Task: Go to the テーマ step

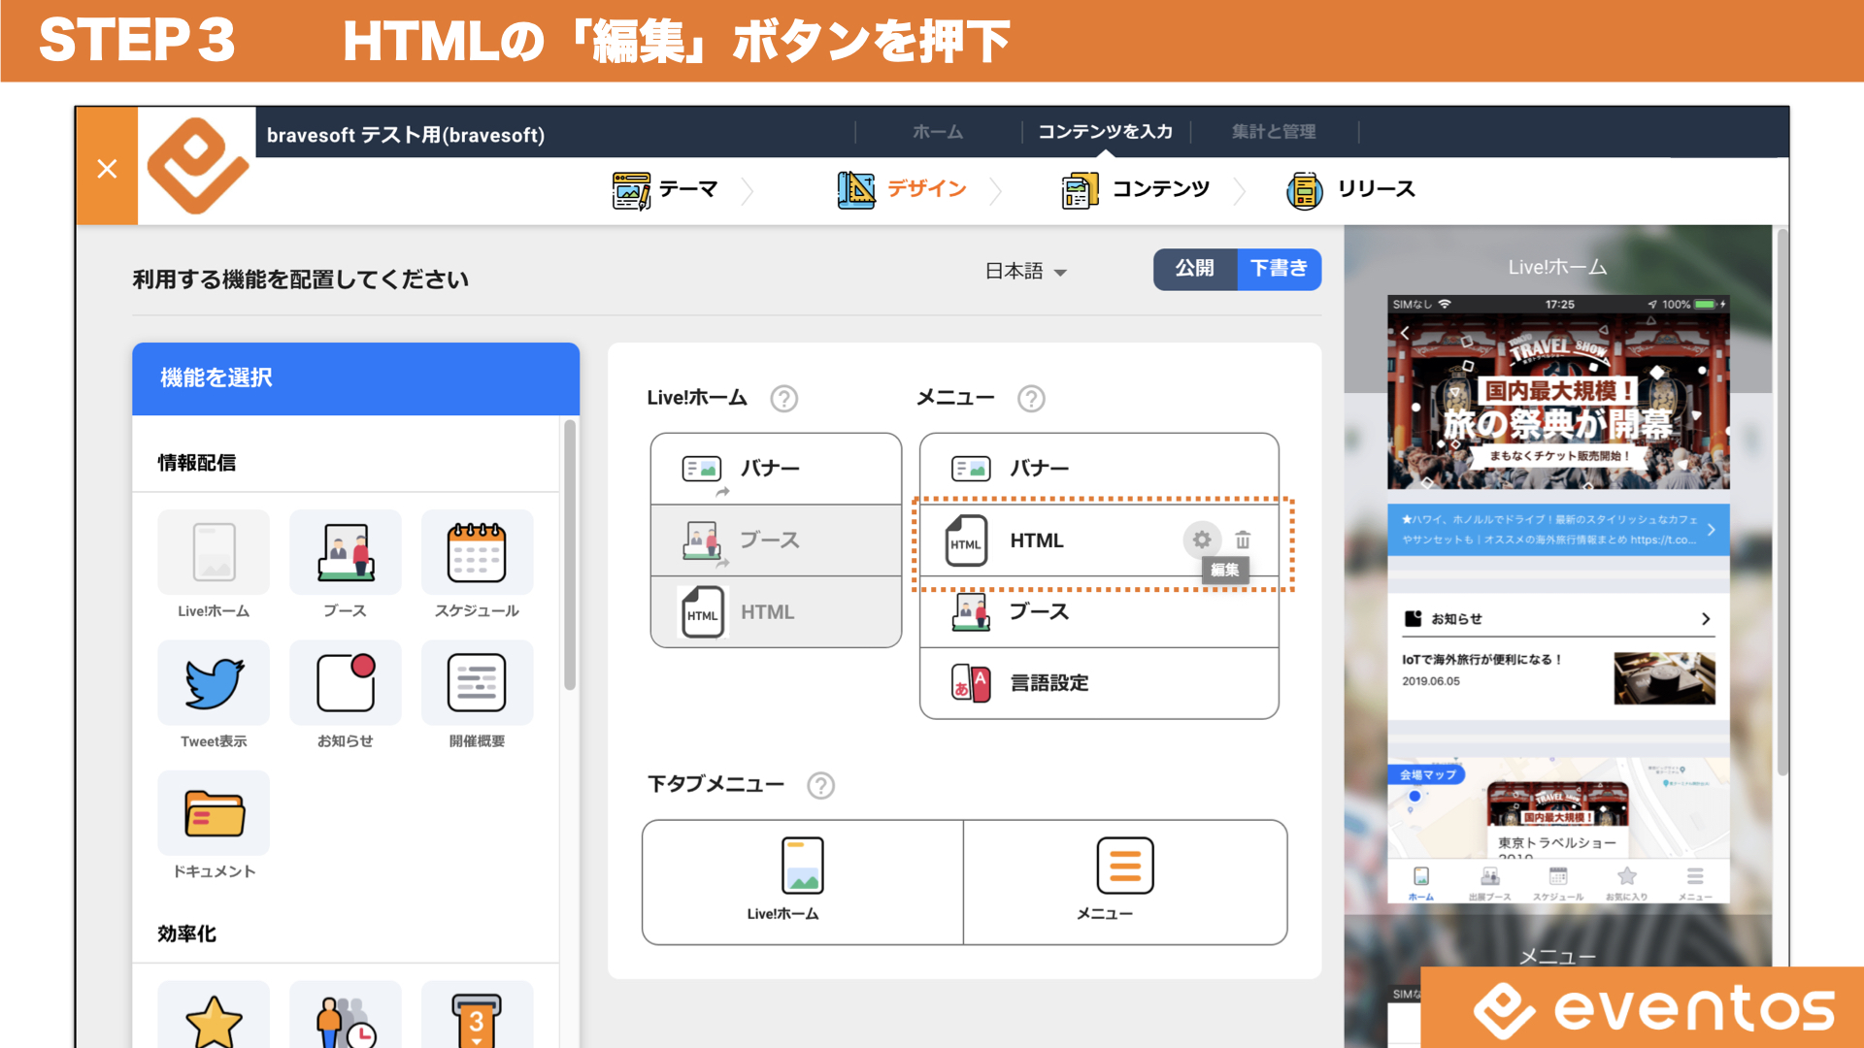Action: click(x=665, y=190)
